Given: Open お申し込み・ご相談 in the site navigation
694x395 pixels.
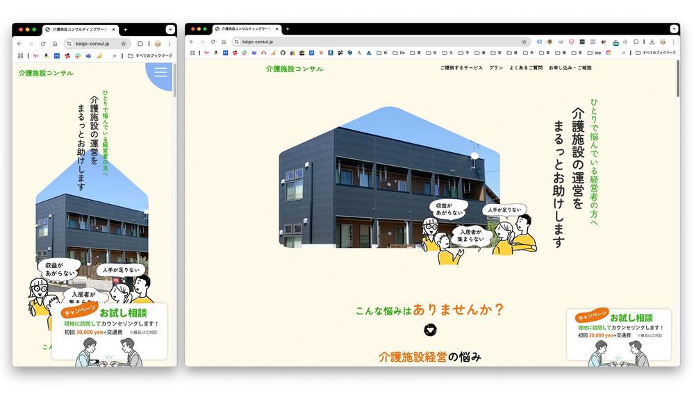Looking at the screenshot, I should (x=570, y=67).
